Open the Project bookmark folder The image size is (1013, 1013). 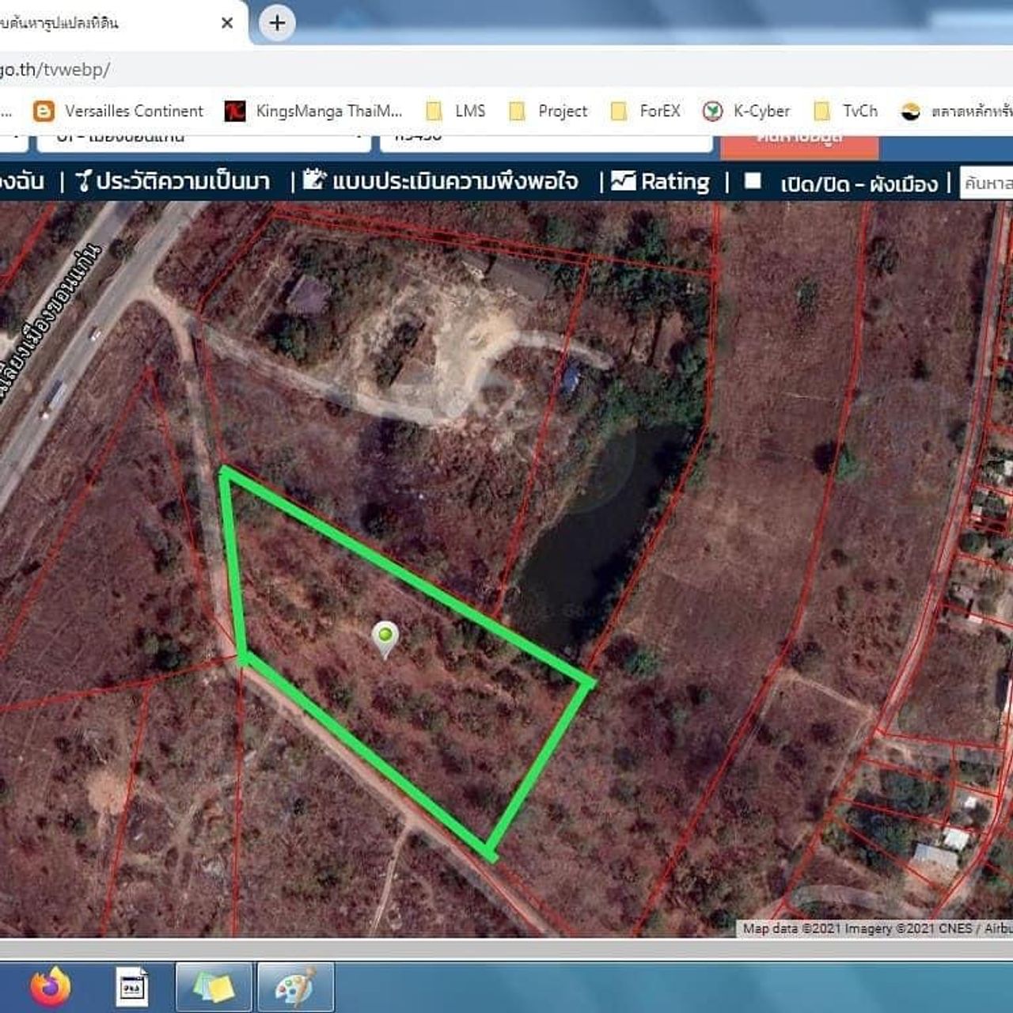click(x=548, y=111)
